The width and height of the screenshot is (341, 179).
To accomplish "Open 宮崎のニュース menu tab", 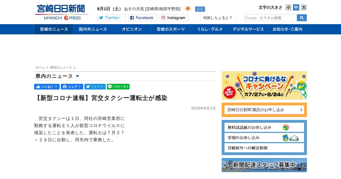I will (54, 29).
